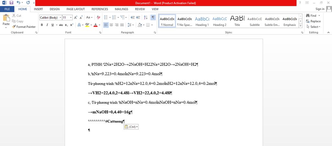
Task: Open Paragraph settings dialog launcher
Action: click(x=155, y=33)
